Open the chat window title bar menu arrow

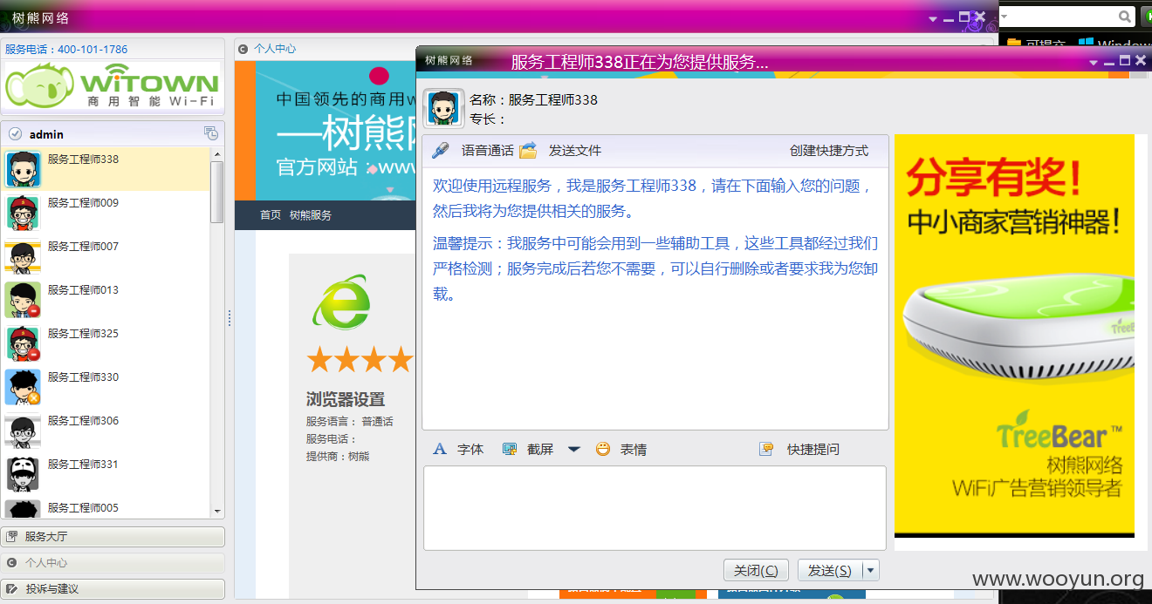click(x=1094, y=62)
